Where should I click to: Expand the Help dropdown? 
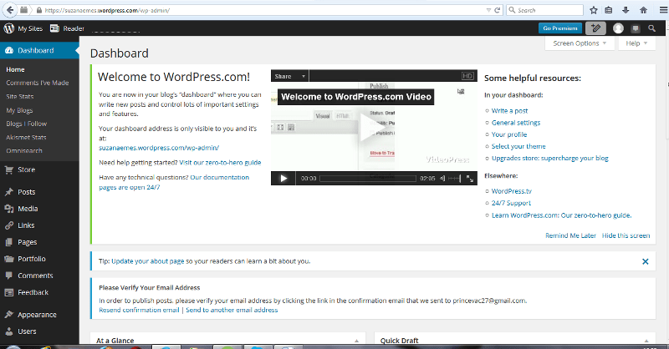636,43
